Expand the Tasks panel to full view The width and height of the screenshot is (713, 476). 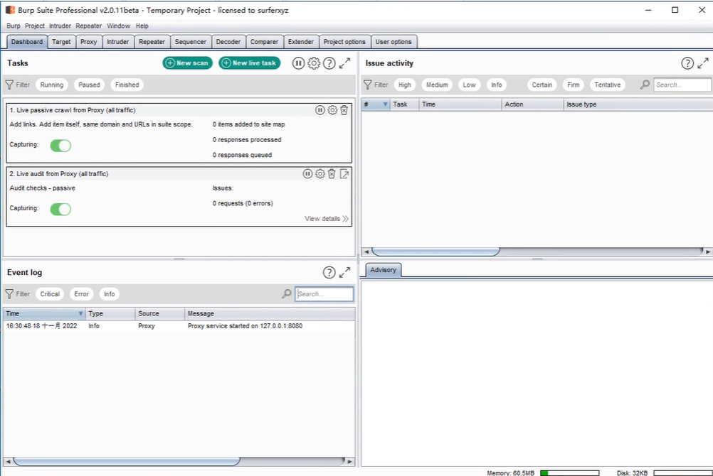[x=344, y=63]
